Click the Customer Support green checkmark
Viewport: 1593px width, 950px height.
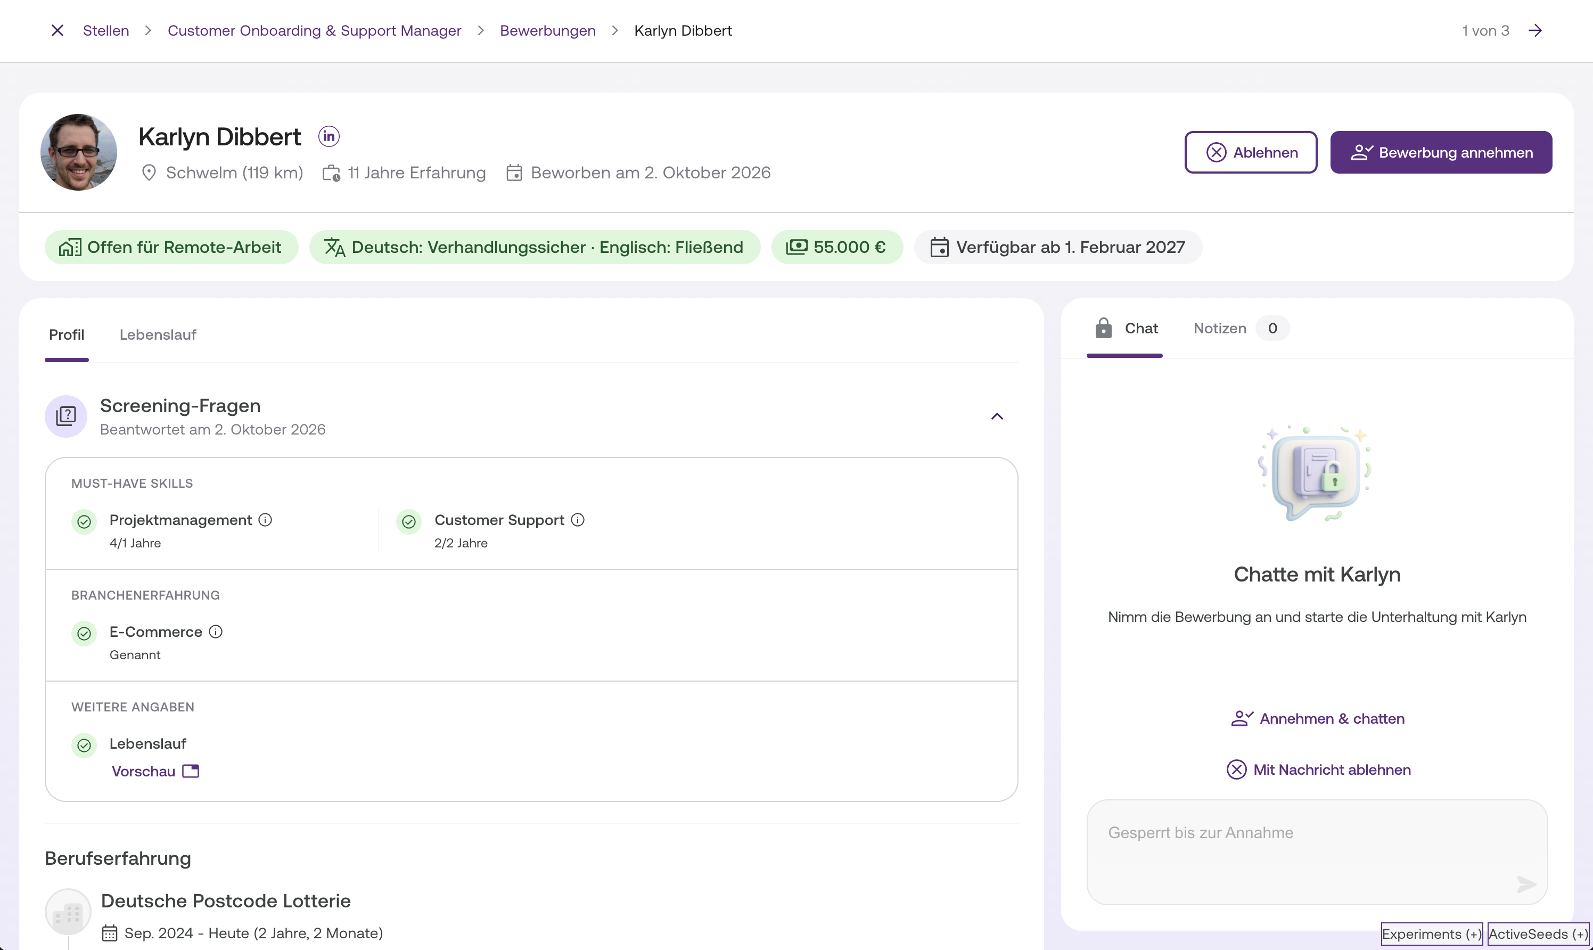coord(409,522)
